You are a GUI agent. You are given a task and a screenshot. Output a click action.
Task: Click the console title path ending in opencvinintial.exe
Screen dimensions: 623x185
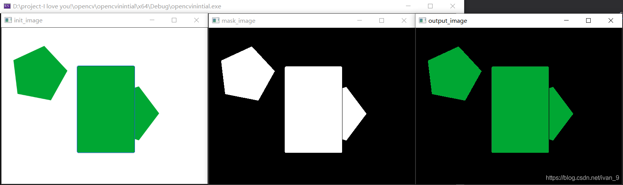tap(117, 6)
